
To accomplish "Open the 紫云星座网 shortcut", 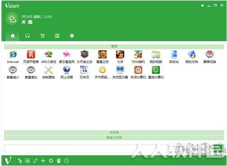I will pyautogui.click(x=67, y=54).
